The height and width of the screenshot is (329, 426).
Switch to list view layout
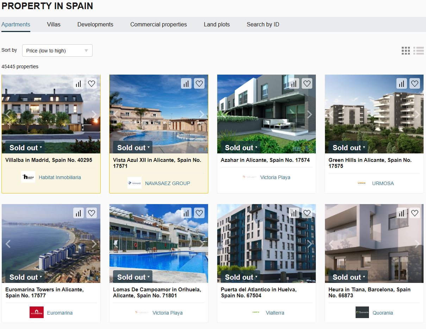pyautogui.click(x=419, y=51)
